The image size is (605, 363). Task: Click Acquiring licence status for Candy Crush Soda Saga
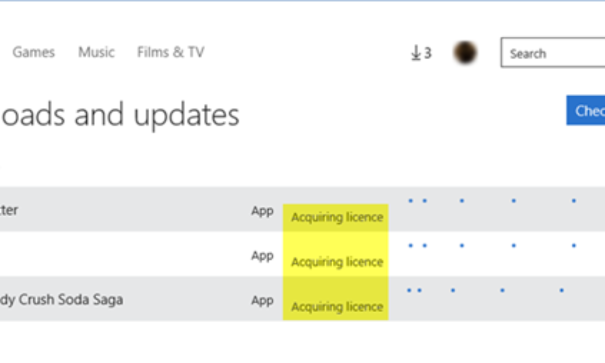(x=337, y=307)
